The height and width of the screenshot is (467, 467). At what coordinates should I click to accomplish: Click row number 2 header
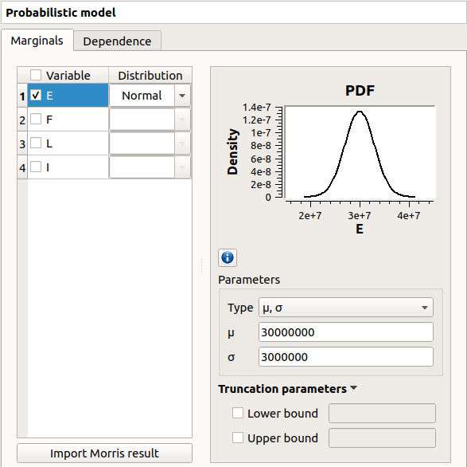click(22, 120)
